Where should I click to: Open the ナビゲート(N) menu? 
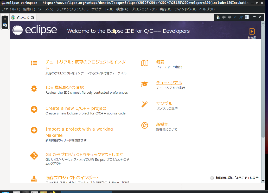102,9
